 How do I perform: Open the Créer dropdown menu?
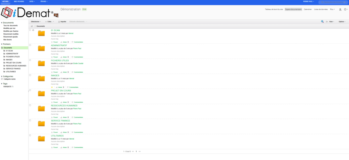pos(50,21)
